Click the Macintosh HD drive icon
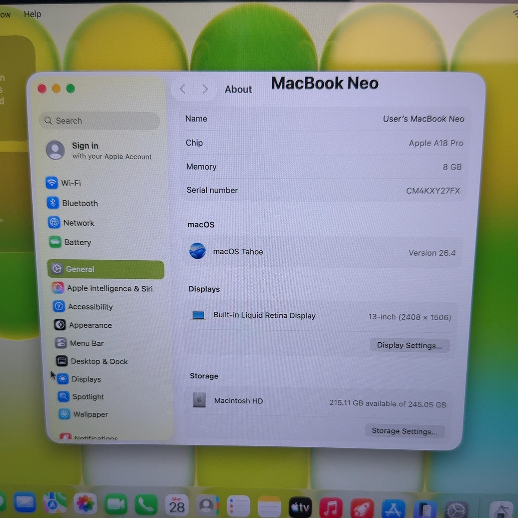The height and width of the screenshot is (518, 518). (199, 400)
